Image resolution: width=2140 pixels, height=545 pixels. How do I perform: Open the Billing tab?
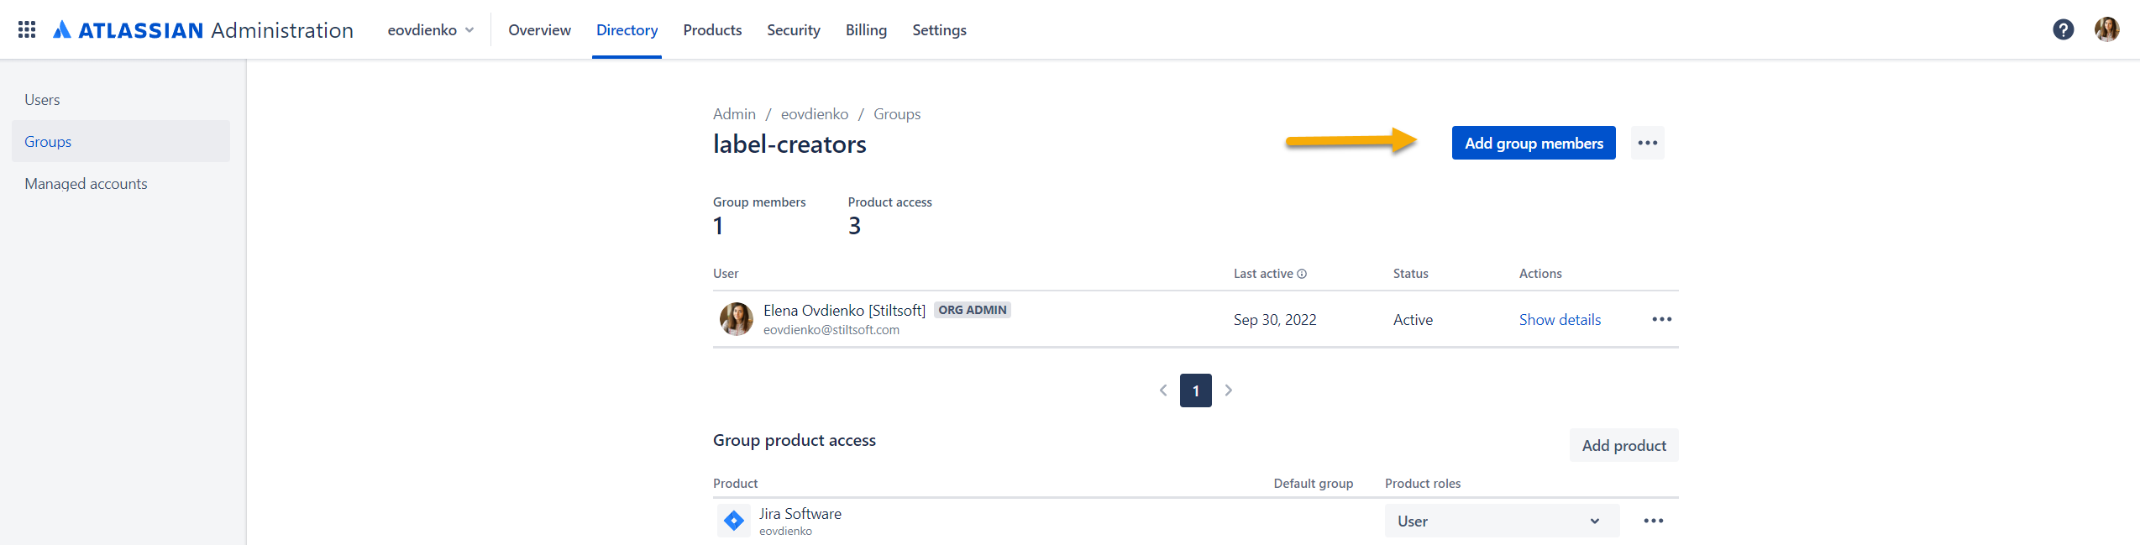click(866, 30)
